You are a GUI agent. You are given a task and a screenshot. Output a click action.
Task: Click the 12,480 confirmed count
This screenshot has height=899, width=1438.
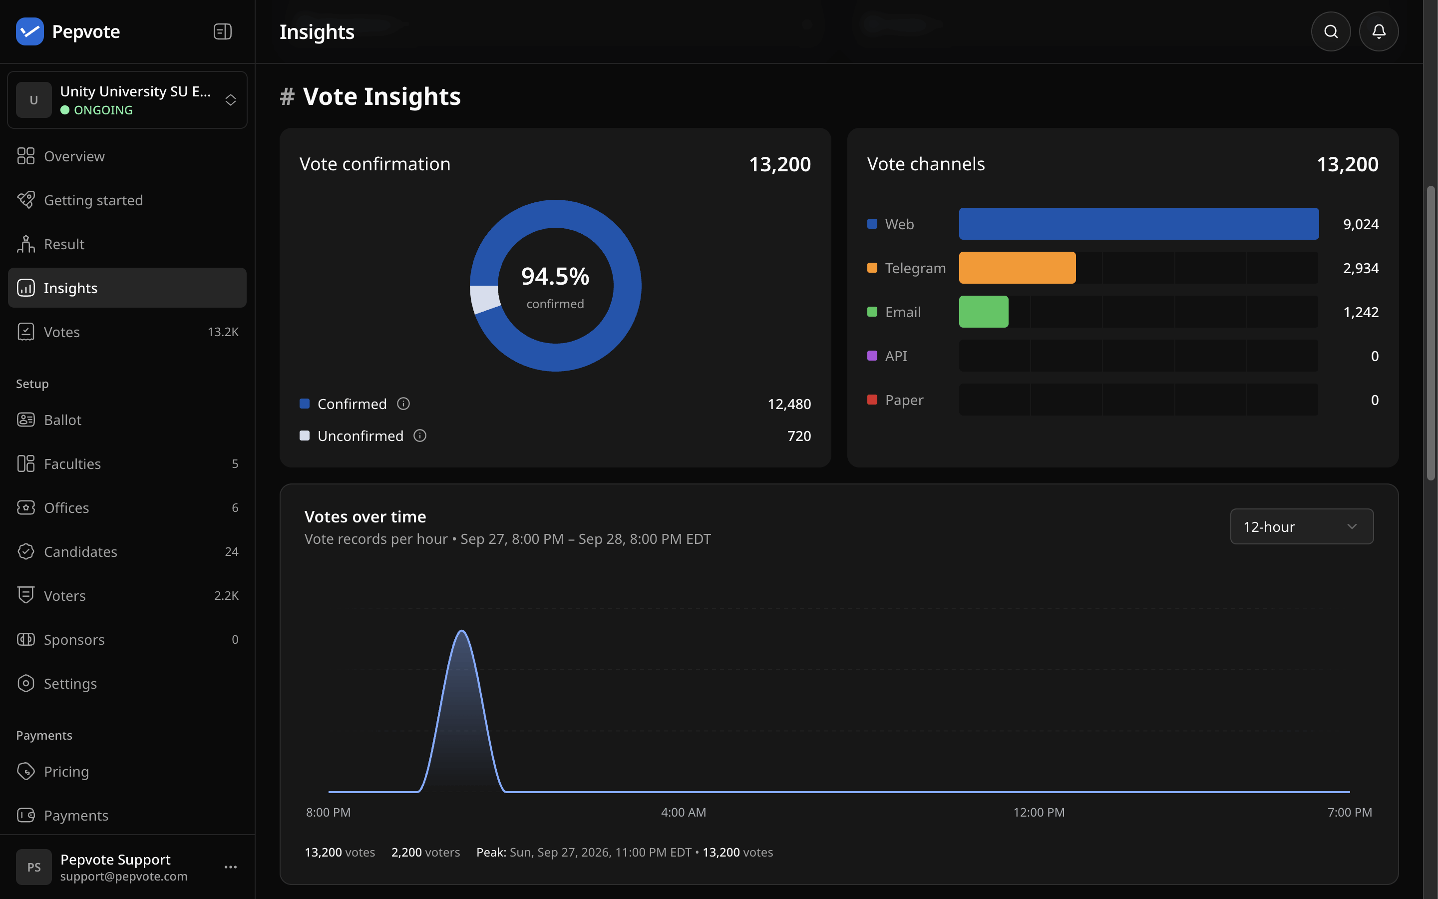[789, 404]
